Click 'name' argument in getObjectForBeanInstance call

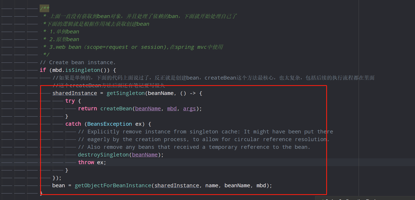tap(212, 186)
